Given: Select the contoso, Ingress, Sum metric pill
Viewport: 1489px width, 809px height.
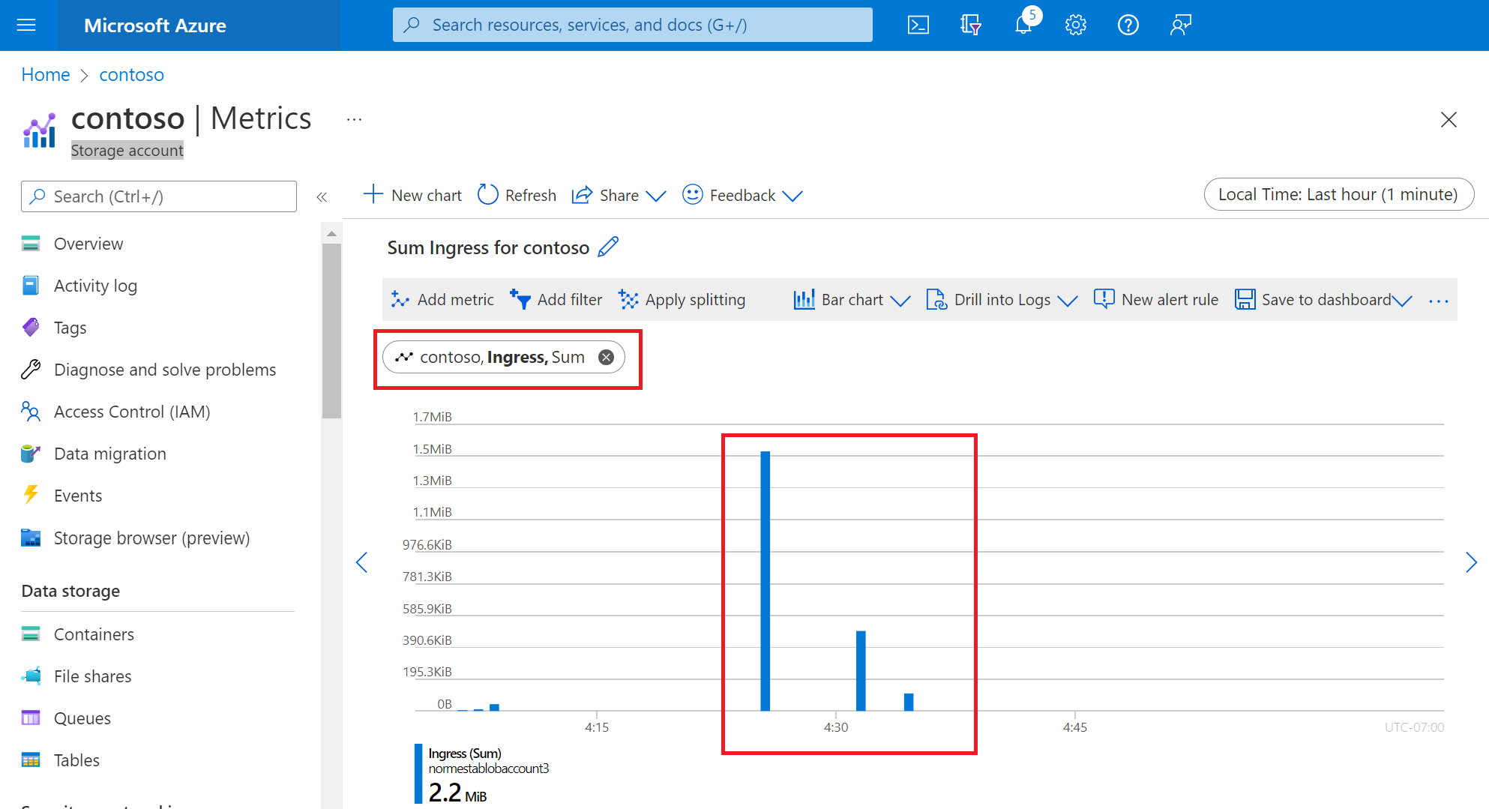Looking at the screenshot, I should tap(503, 358).
